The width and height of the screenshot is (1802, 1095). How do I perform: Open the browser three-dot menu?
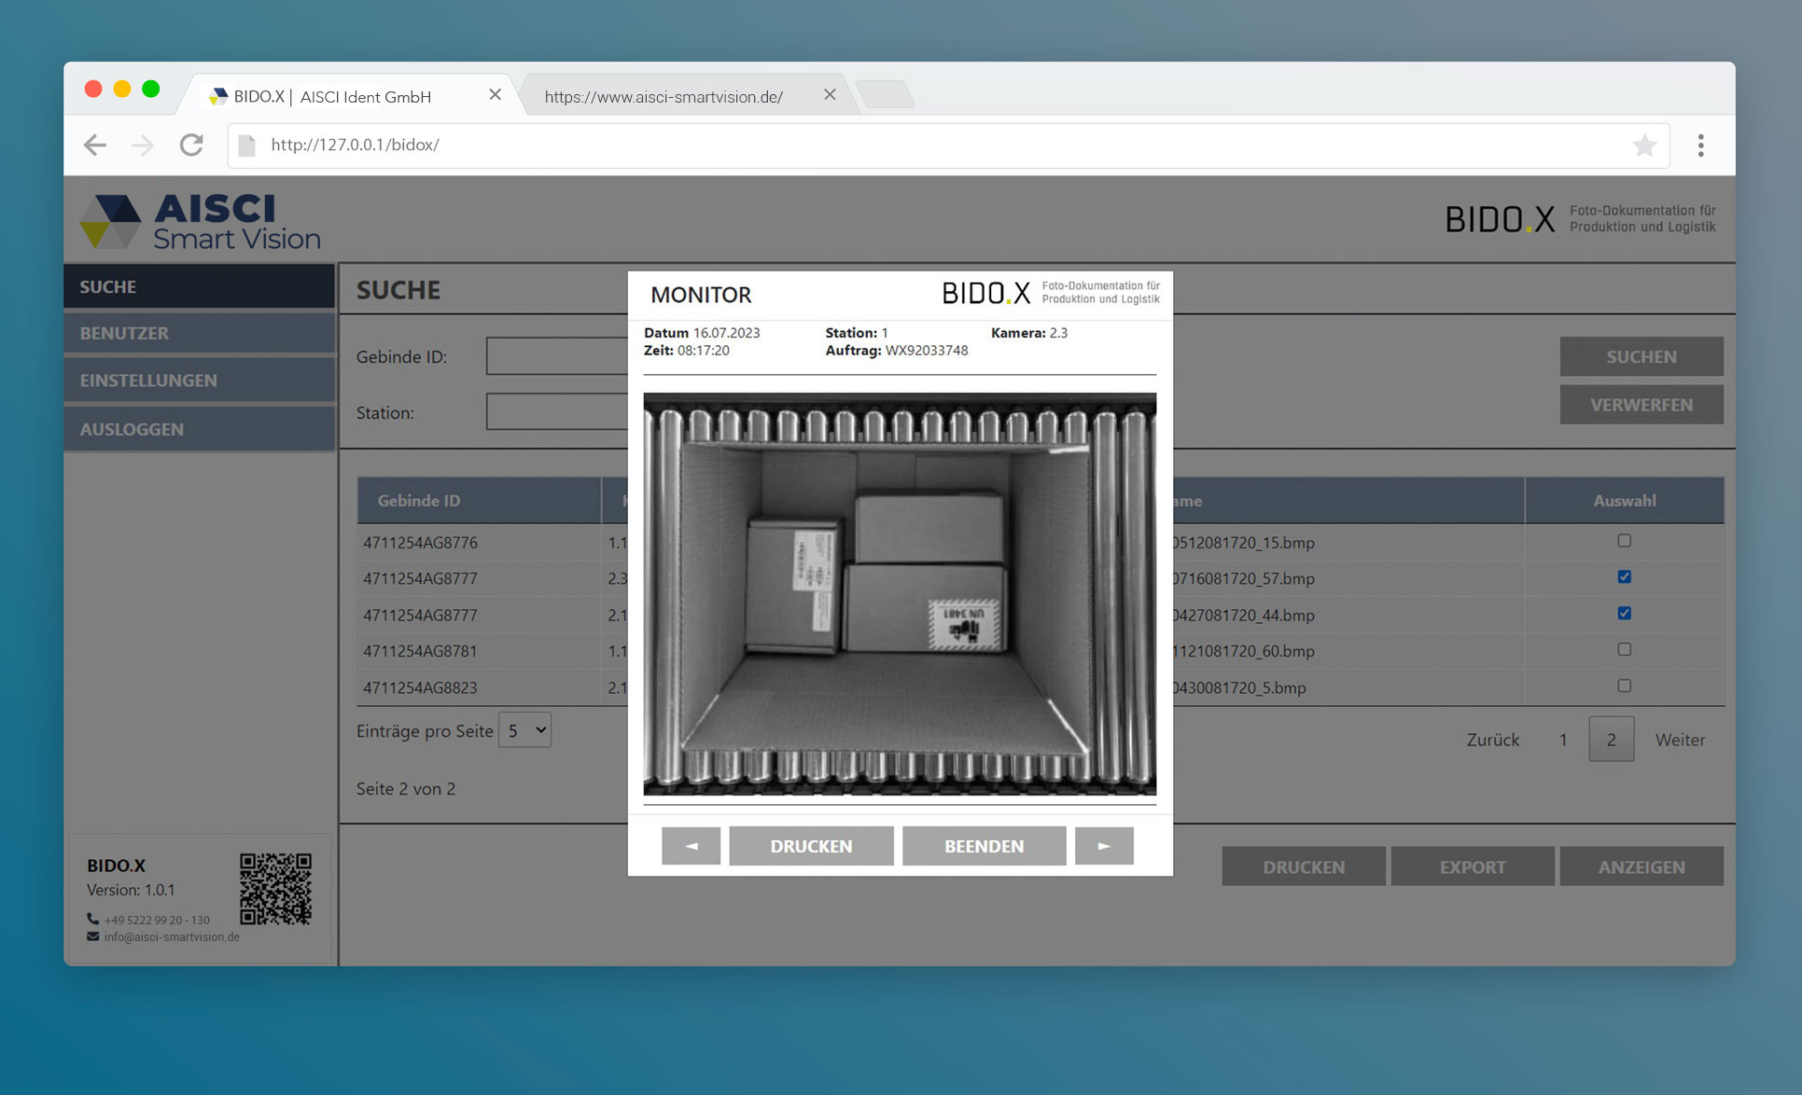(x=1700, y=145)
